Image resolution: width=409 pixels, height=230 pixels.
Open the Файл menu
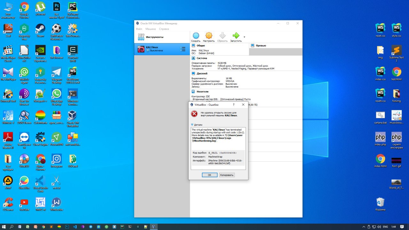[139, 29]
